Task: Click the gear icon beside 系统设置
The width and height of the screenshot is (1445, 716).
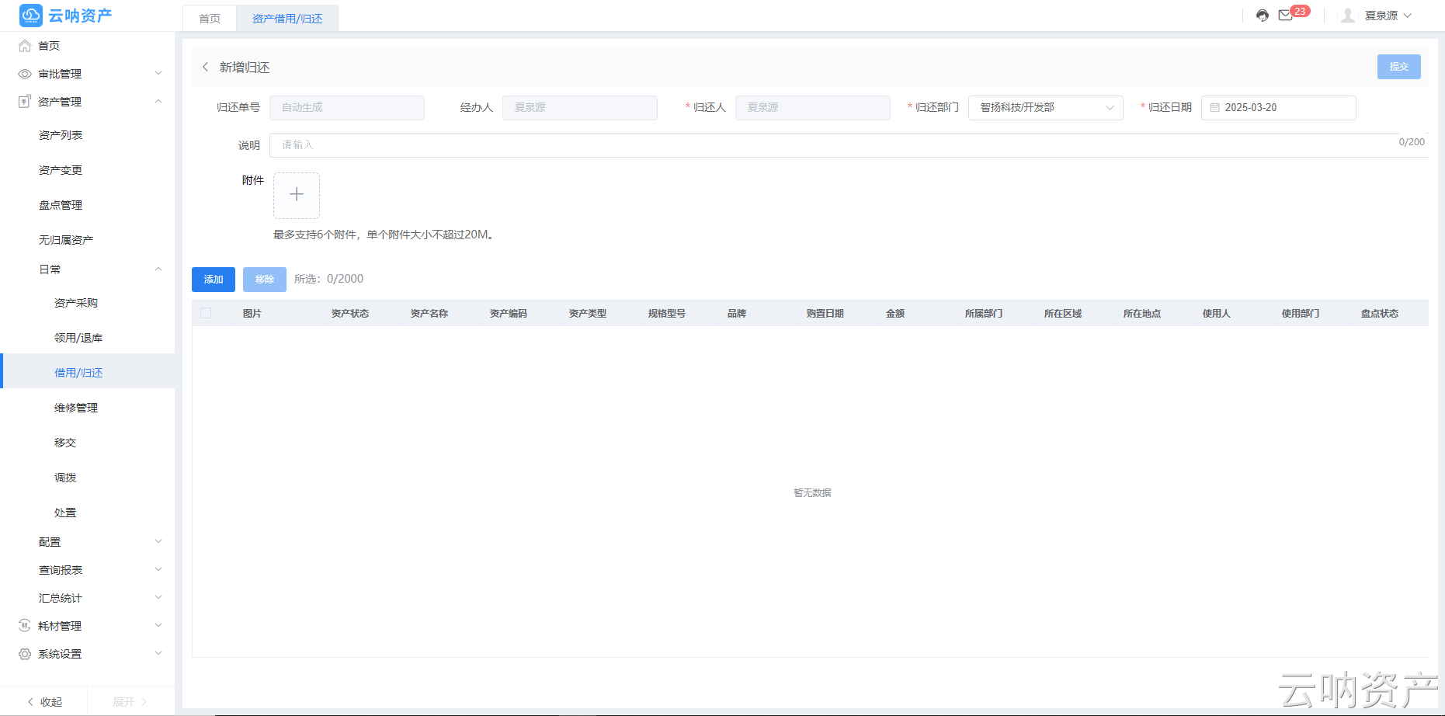Action: (x=25, y=654)
